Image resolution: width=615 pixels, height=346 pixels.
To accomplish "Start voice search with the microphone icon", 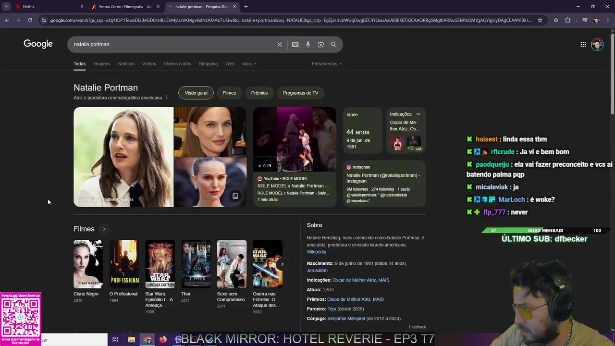I will (308, 44).
